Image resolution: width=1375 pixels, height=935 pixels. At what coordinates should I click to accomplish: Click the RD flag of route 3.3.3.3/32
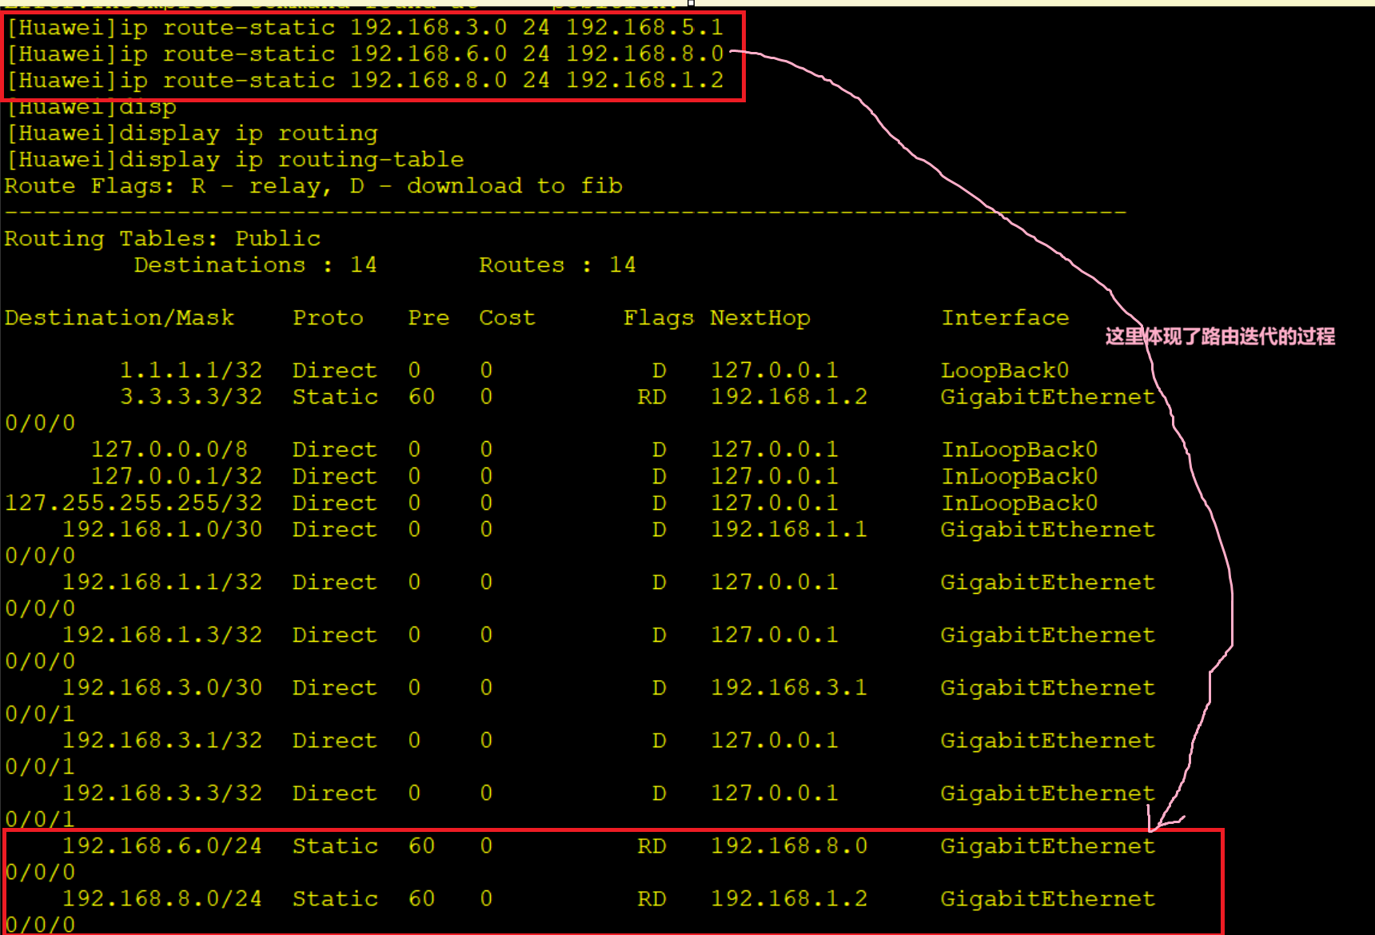tap(652, 397)
